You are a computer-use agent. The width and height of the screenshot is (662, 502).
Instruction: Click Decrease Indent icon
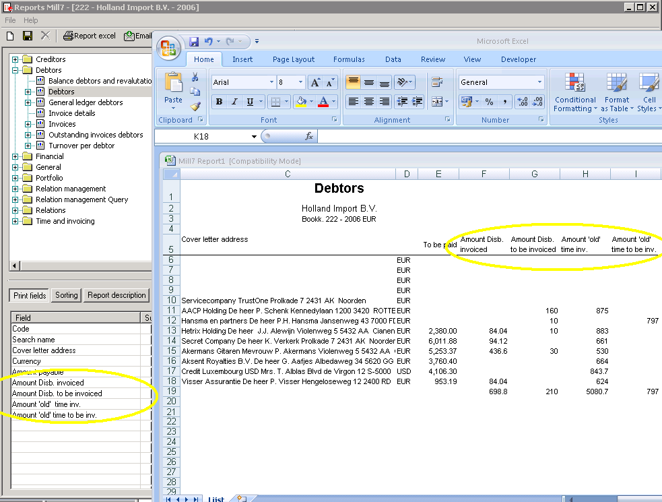[x=402, y=102]
